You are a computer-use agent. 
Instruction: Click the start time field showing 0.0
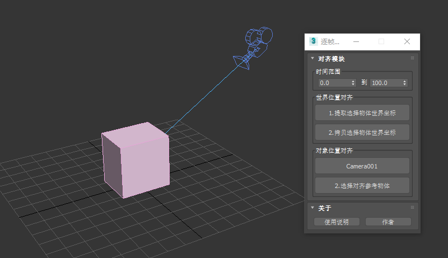click(x=333, y=83)
